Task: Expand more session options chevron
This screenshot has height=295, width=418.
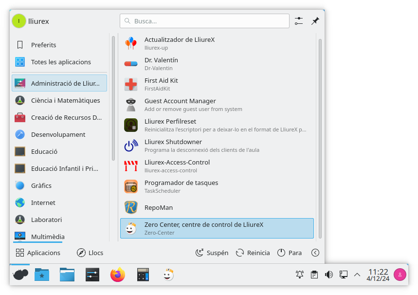Action: 315,253
